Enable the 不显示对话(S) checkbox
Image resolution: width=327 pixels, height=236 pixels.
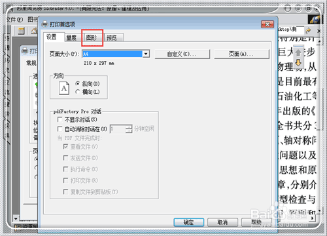point(77,119)
